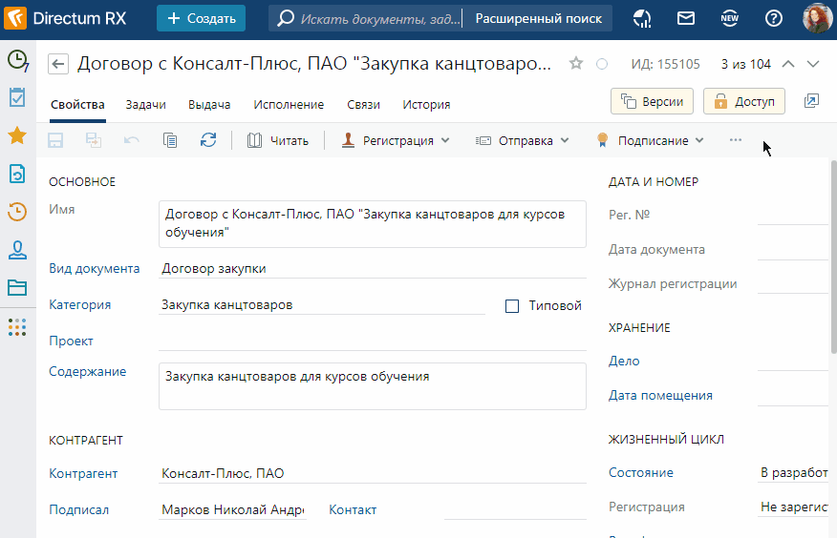Click the copy document toolbar icon
Viewport: 837px width, 538px height.
click(170, 140)
